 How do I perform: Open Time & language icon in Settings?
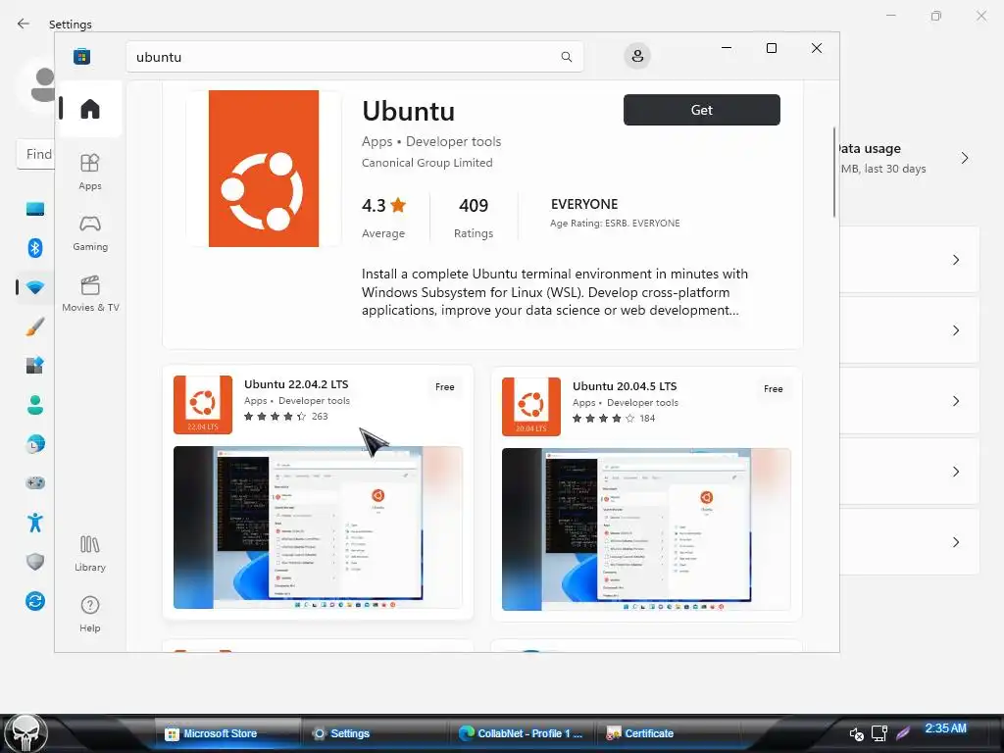(x=35, y=444)
